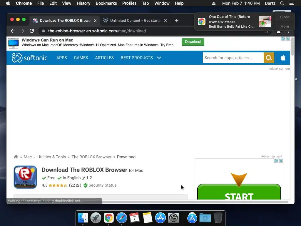This screenshot has height=226, width=301.
Task: Go back using the browser back arrow
Action: [x=13, y=31]
